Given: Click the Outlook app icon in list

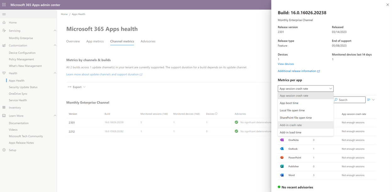Looking at the screenshot, I should pos(282,149).
